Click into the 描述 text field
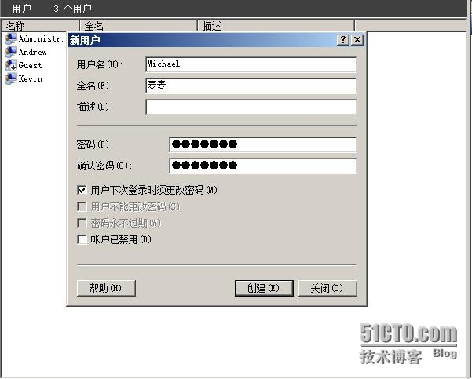The image size is (472, 379). coord(251,107)
